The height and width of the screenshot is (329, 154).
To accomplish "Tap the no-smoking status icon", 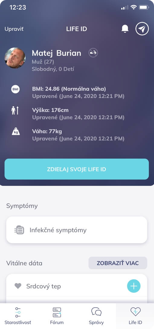I will tap(93, 53).
